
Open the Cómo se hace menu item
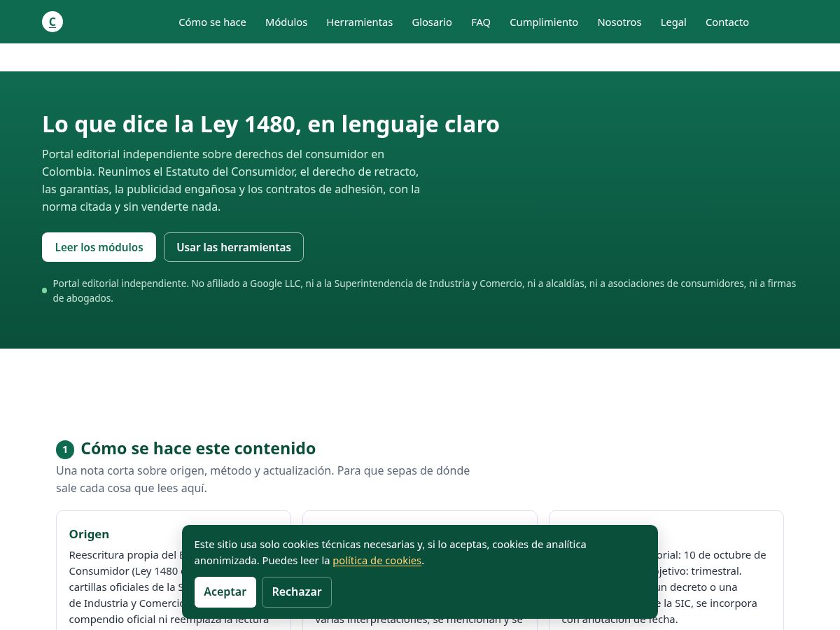coord(212,22)
